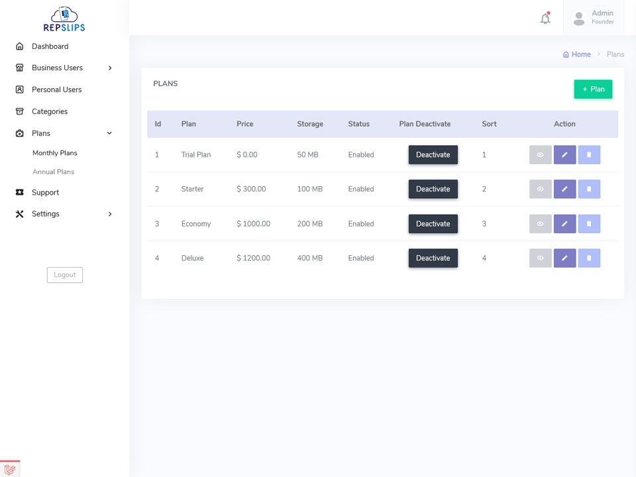
Task: Expand the Business Users submenu chevron
Action: [109, 68]
